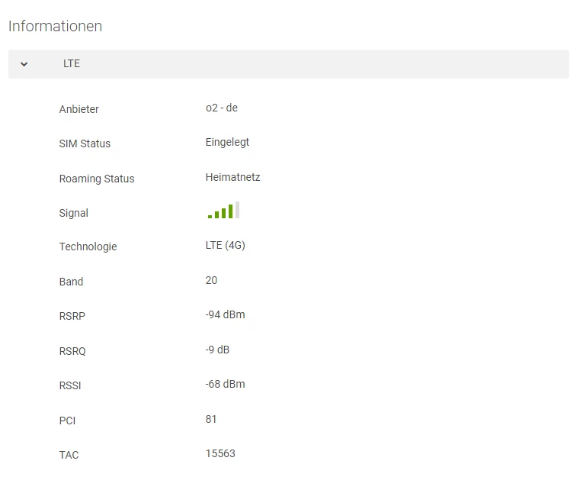Viewport: 577px width, 477px height.
Task: Click the Anbieter label
Action: [79, 109]
